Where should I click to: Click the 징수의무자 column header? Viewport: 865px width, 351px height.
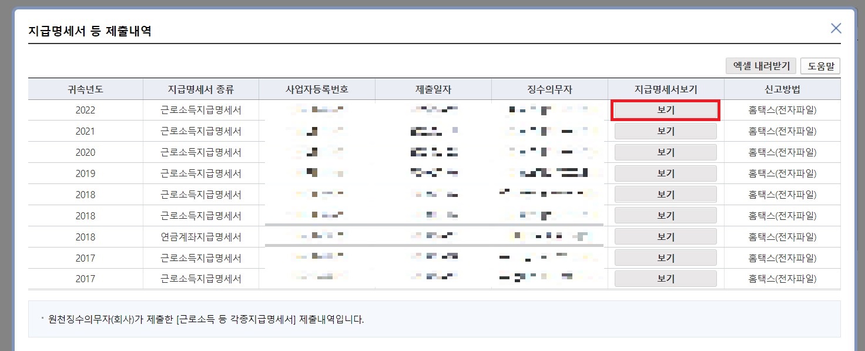click(549, 89)
